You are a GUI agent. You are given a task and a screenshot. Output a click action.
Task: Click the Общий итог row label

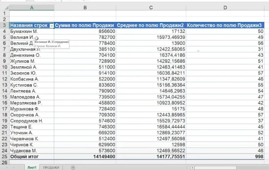point(27,157)
